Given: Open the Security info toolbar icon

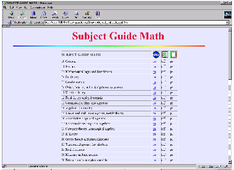Looking at the screenshot, I should [x=87, y=15].
